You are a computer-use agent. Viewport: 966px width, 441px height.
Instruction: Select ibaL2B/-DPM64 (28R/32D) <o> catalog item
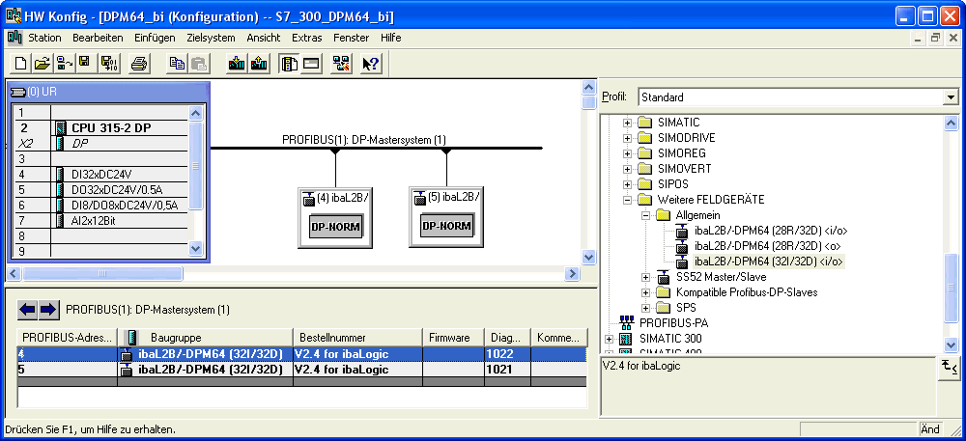pyautogui.click(x=766, y=246)
